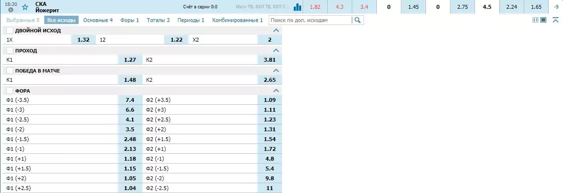Tick the ПРОХОД checkbox
The height and width of the screenshot is (193, 563).
pyautogui.click(x=10, y=50)
